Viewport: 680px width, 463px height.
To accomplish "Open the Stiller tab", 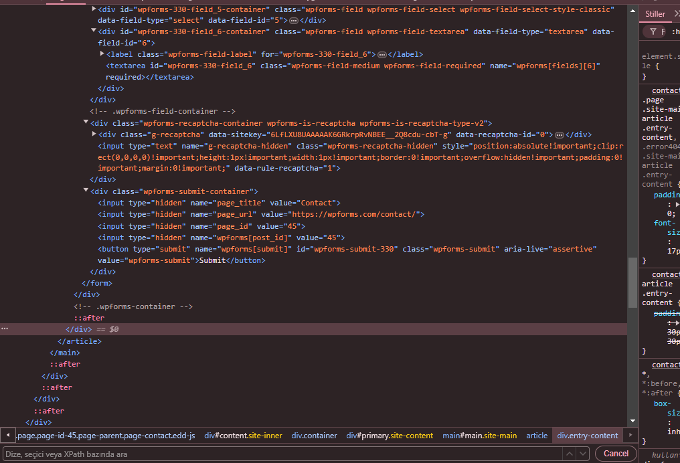I will (x=655, y=14).
